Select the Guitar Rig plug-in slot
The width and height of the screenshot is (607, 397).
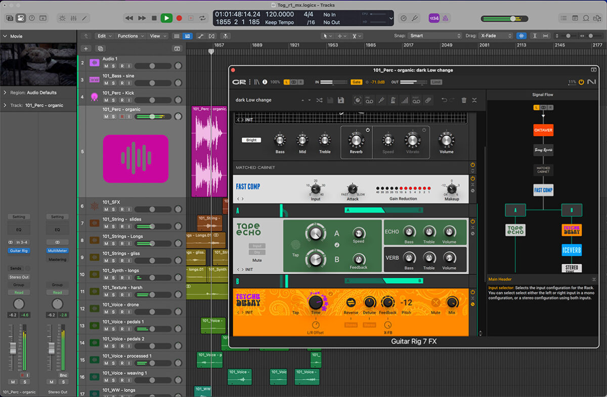pyautogui.click(x=19, y=251)
